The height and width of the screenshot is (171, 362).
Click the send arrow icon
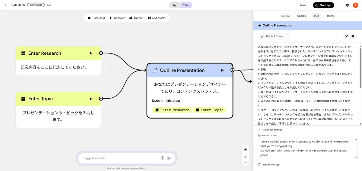tap(170, 158)
